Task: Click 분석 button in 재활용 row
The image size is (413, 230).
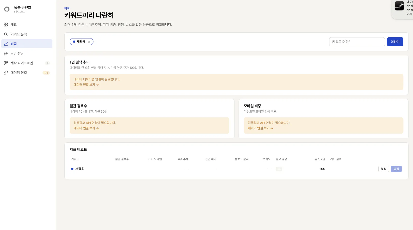Action: [x=384, y=169]
